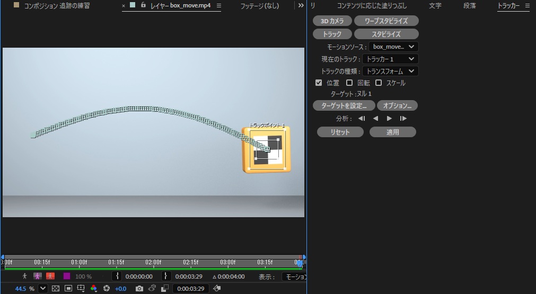
Task: Show snapshot eye icon
Action: point(152,289)
